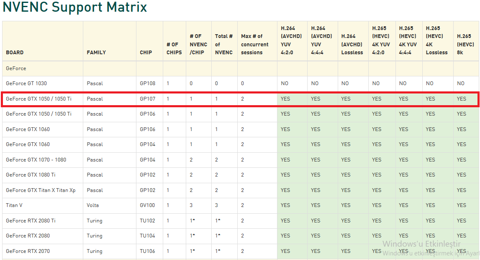Screen dimensions: 480x260
Task: Select Total # of NVENC 3 for Titan V
Action: [216, 205]
